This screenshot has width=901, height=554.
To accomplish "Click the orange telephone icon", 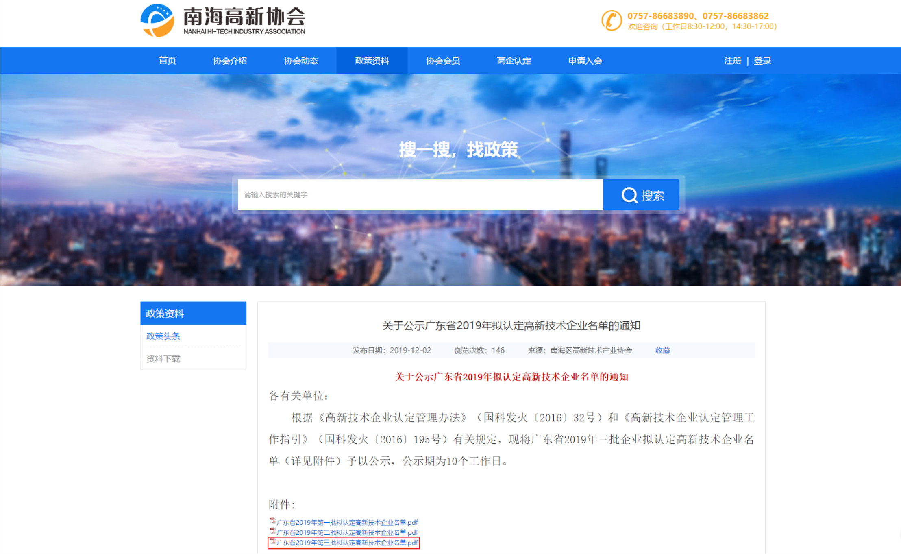I will (x=612, y=20).
